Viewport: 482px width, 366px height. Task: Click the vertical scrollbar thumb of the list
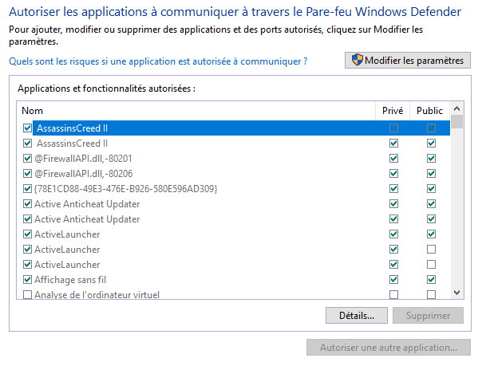[x=456, y=122]
